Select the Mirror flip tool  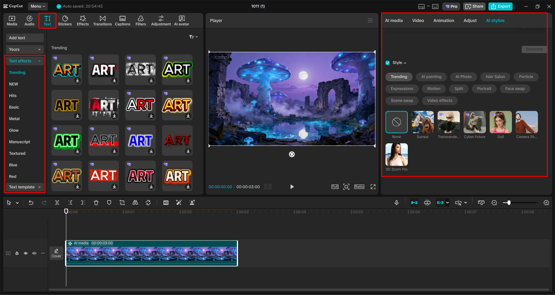[135, 203]
